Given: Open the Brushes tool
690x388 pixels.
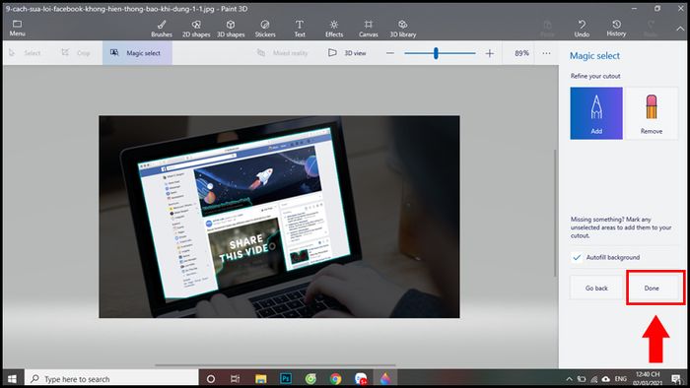Looking at the screenshot, I should coord(162,29).
